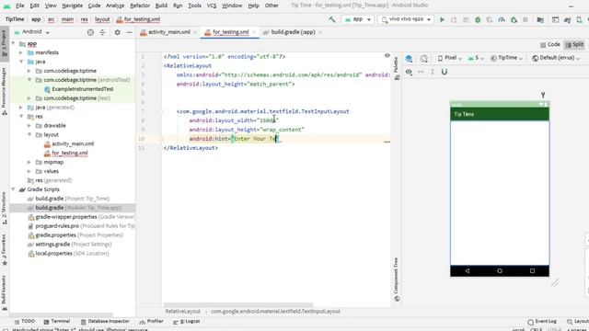Open the Profiler tool window
Screen dimensions: 589x331
point(151,322)
